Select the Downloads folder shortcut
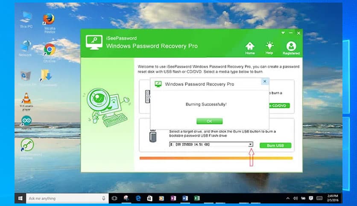 pos(47,78)
